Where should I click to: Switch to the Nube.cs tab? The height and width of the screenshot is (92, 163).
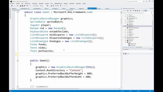14,8
